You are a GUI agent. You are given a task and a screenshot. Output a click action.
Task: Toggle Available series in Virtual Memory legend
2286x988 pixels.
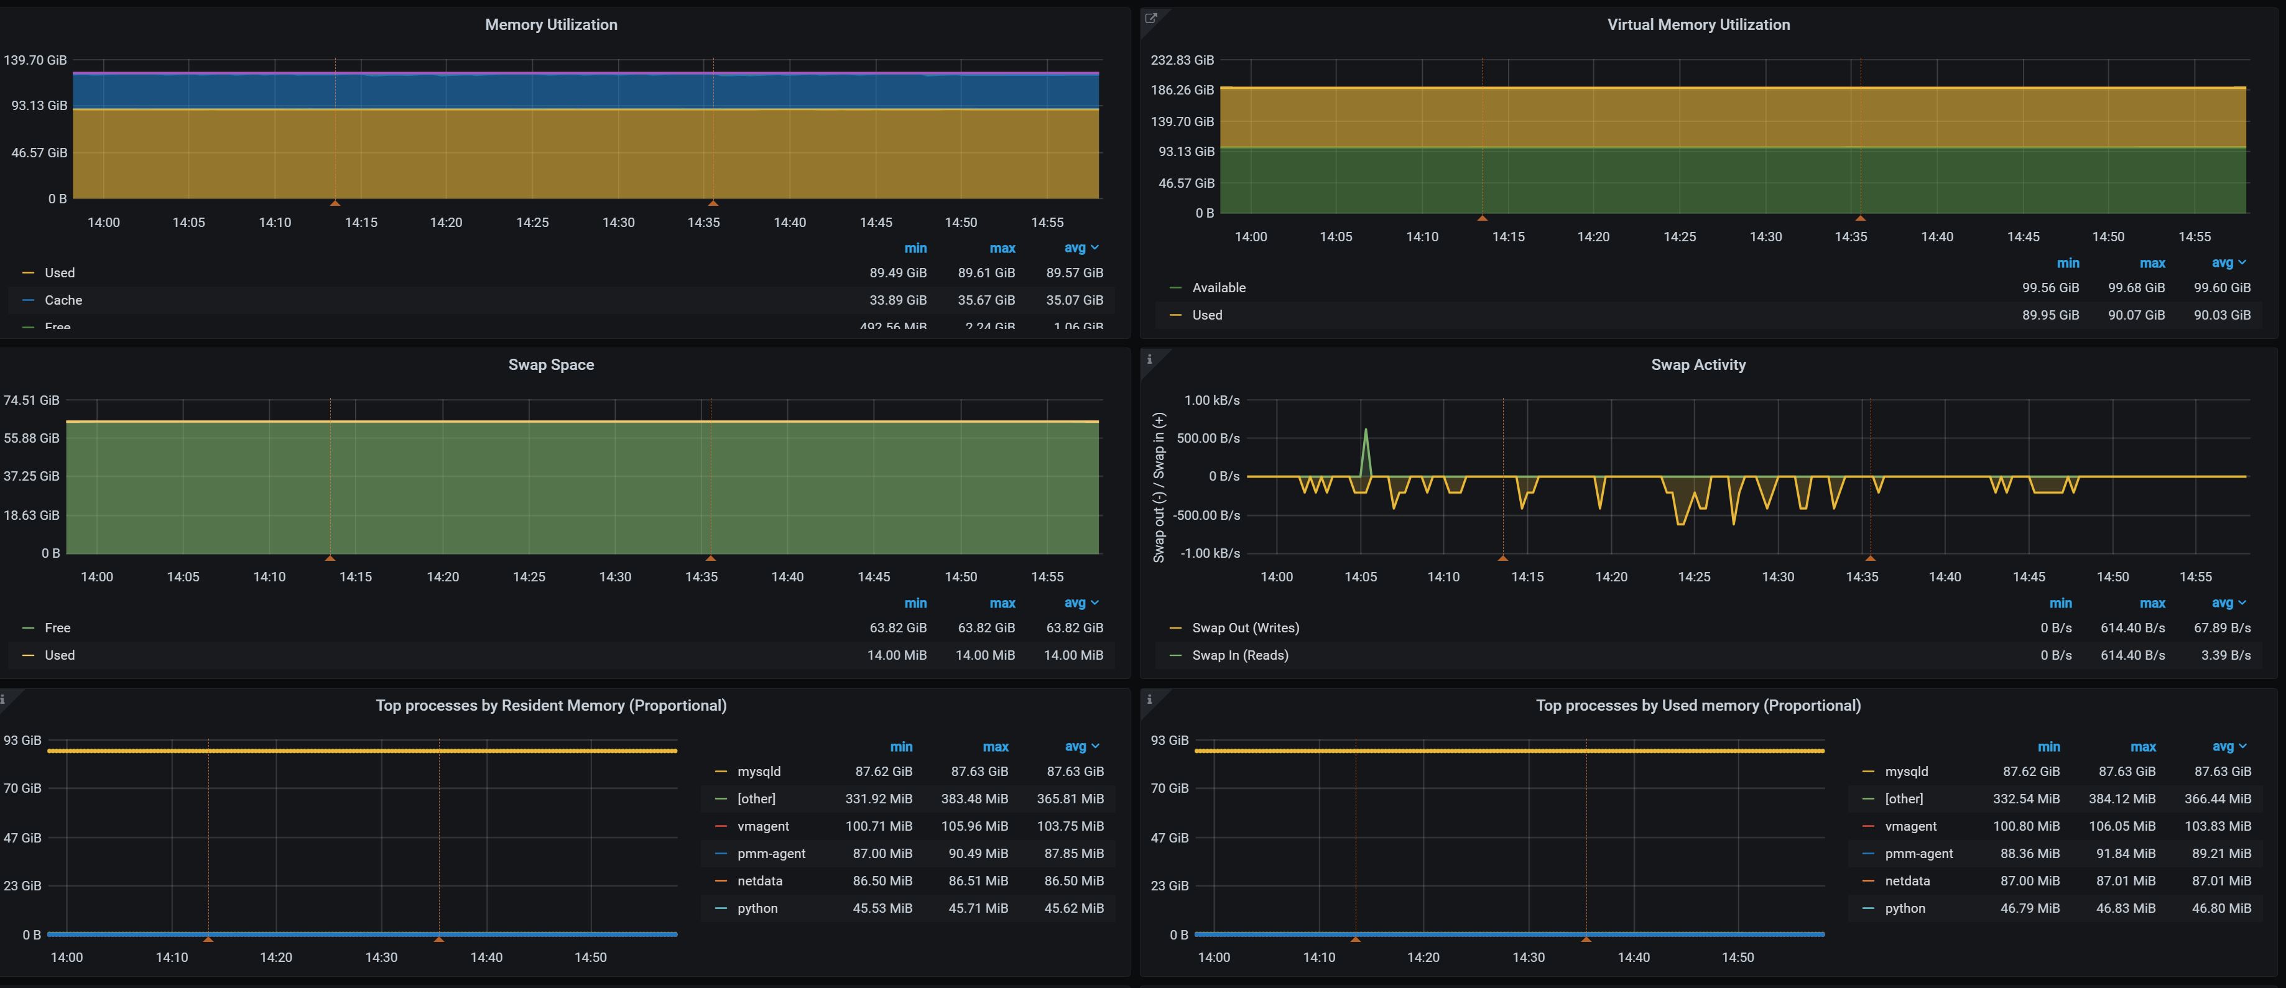click(1218, 287)
